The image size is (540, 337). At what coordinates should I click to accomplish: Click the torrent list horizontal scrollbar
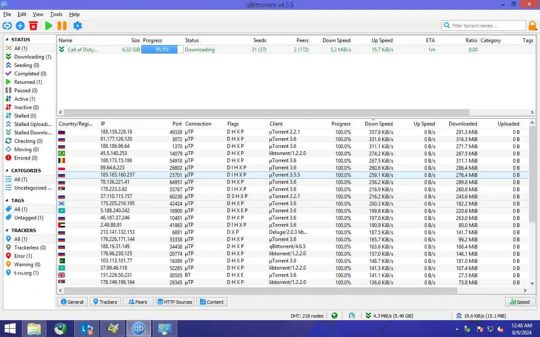[x=266, y=112]
